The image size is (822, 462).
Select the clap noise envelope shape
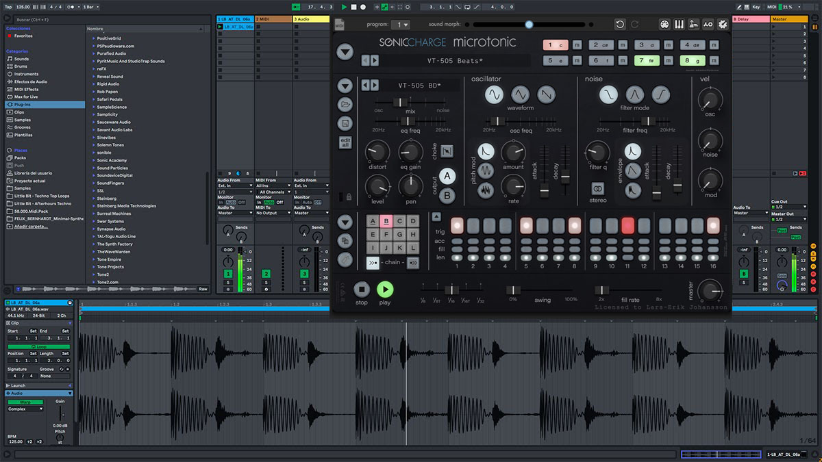tap(633, 190)
